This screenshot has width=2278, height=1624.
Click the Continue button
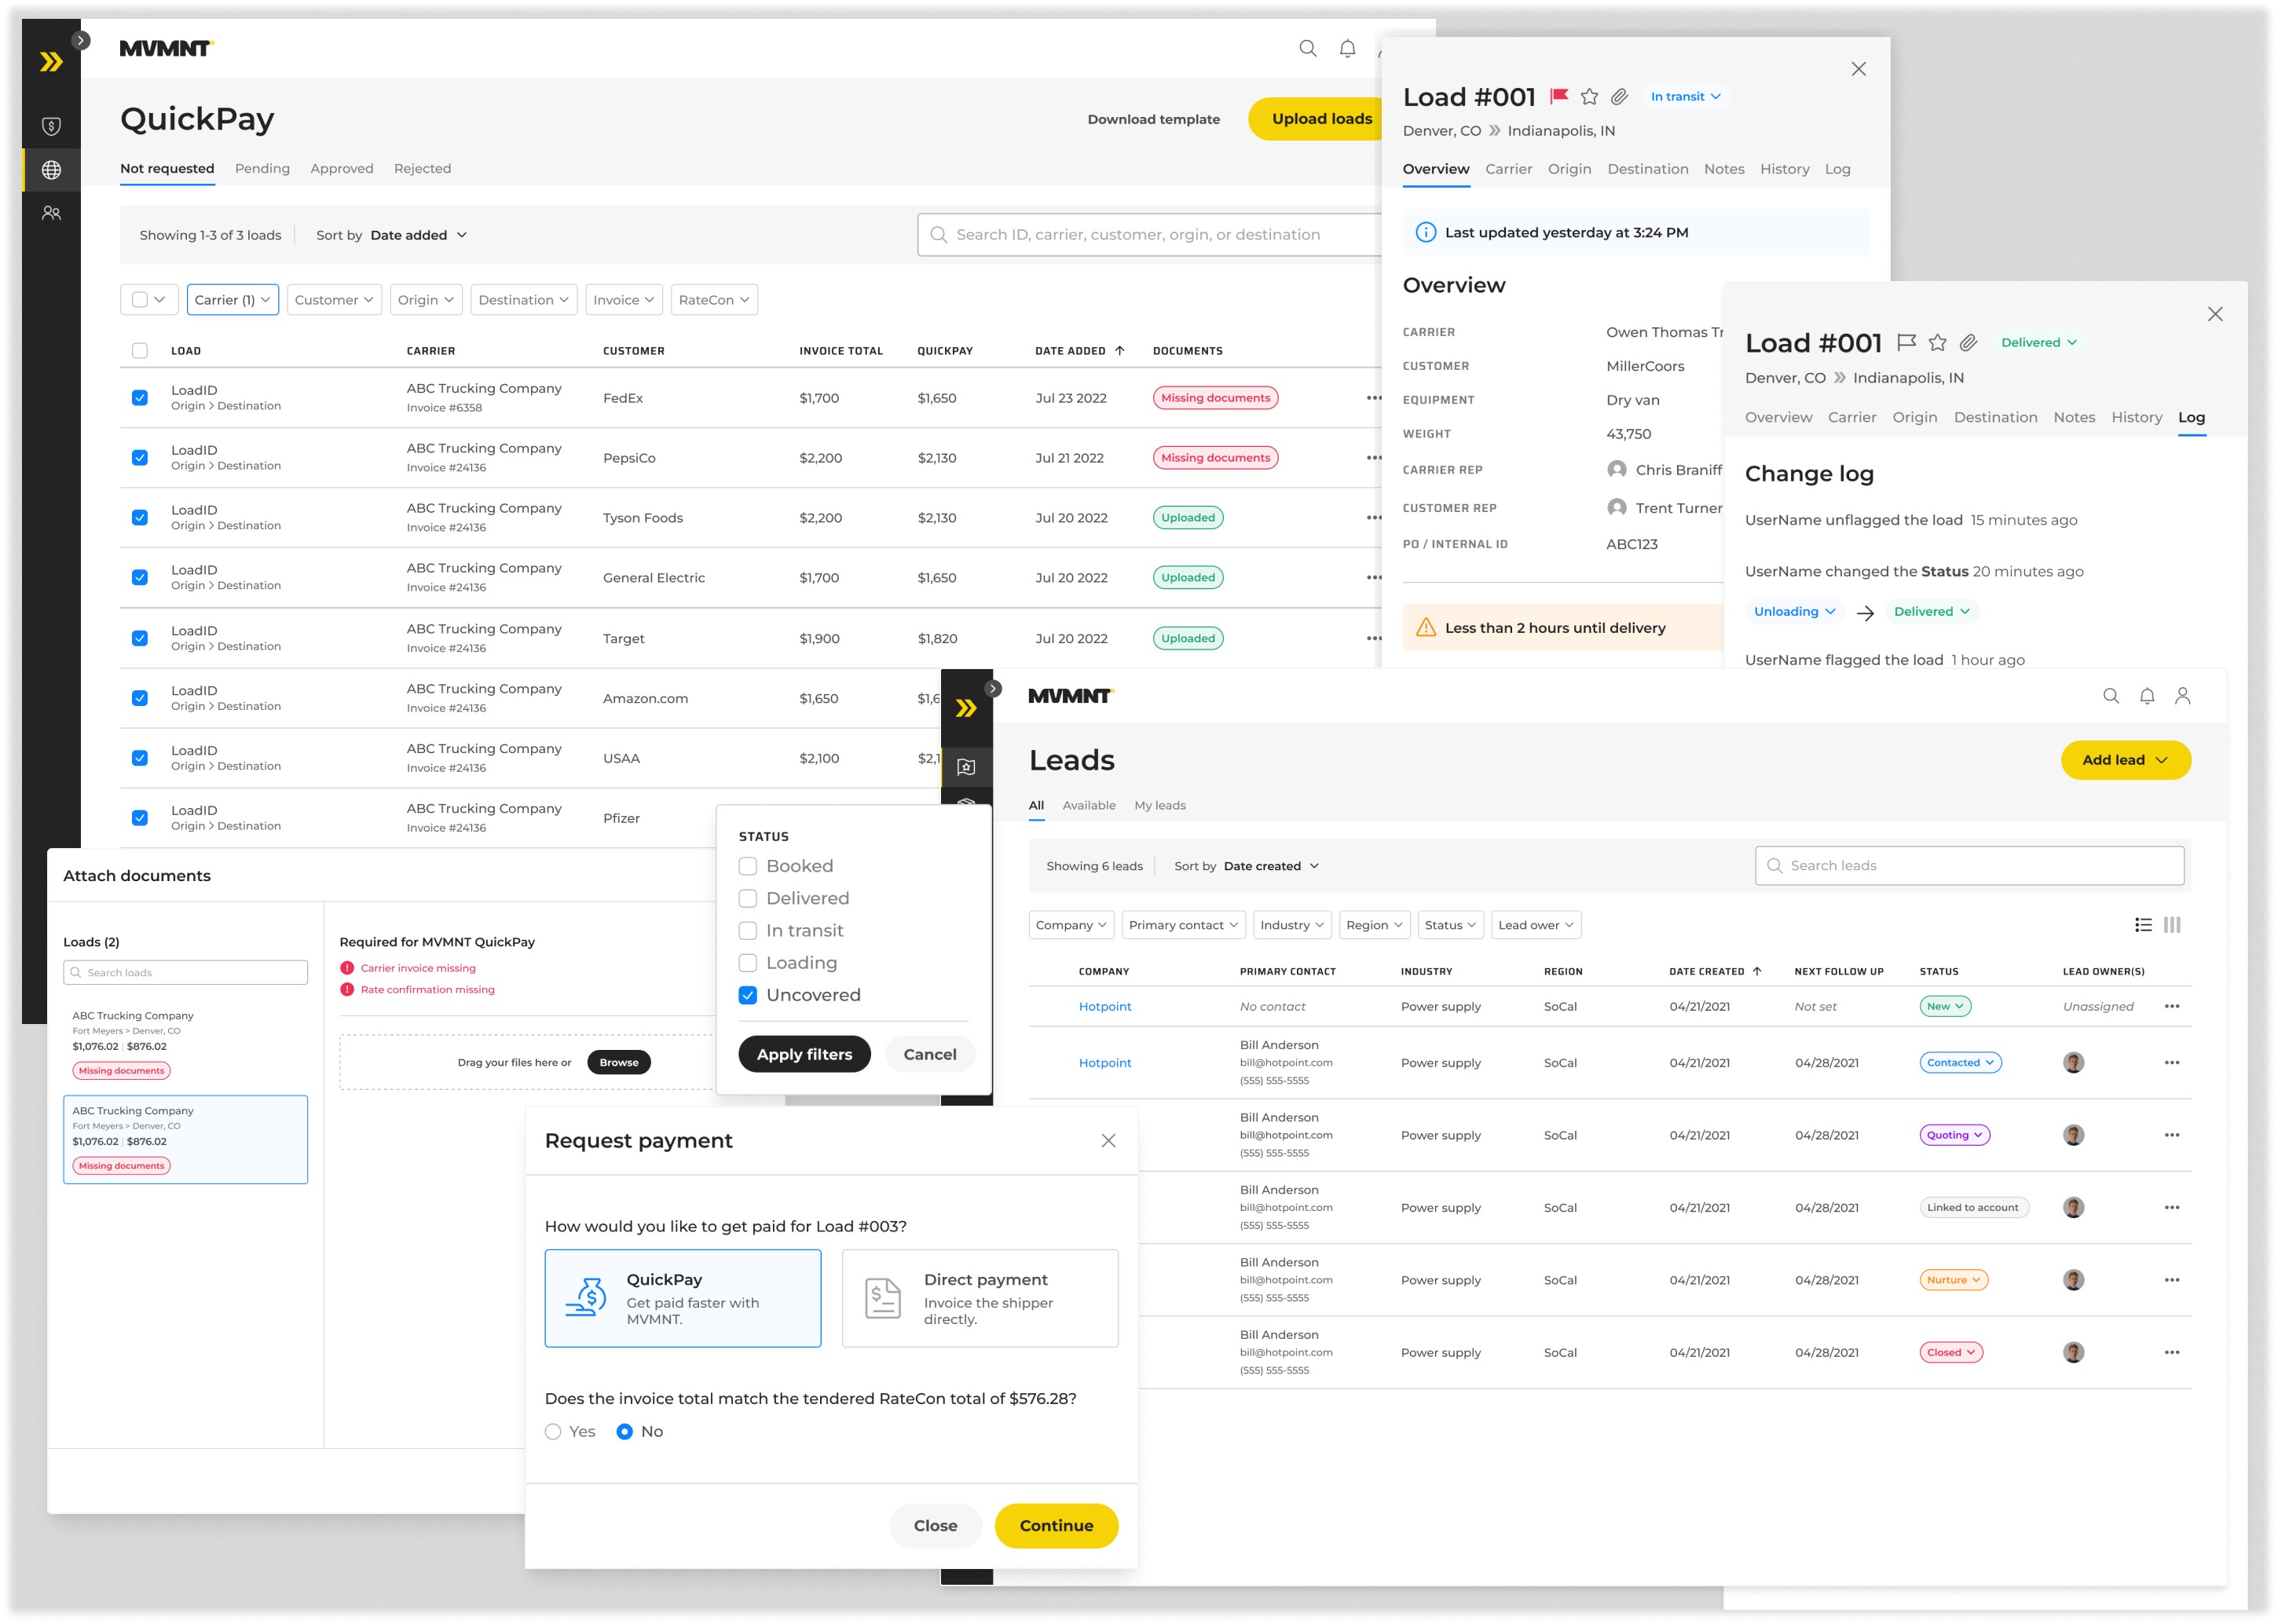point(1056,1525)
